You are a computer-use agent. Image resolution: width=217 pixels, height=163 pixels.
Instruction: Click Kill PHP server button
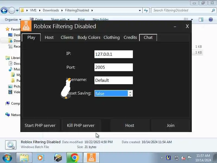[81, 126]
